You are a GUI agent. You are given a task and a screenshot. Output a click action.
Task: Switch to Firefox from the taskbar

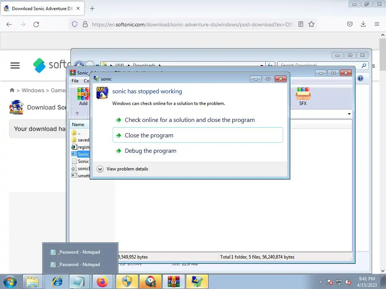[102, 282]
